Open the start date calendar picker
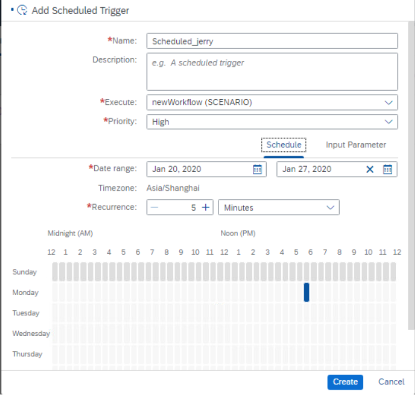415x397 pixels. click(x=257, y=170)
